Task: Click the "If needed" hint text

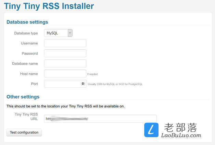Action: (92, 74)
